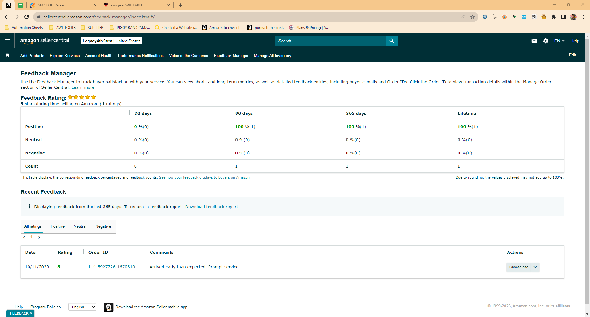This screenshot has width=590, height=317.
Task: Open the English language select in footer
Action: pyautogui.click(x=82, y=307)
